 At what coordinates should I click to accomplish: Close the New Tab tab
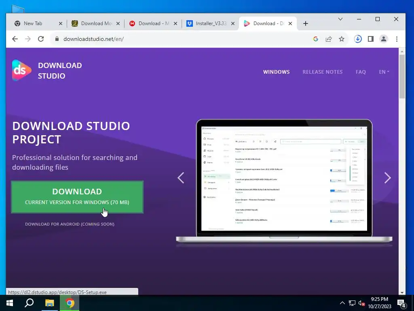pyautogui.click(x=61, y=23)
